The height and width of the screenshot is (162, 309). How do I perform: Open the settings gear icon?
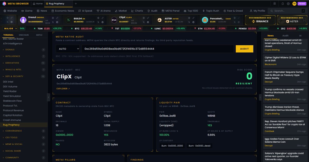[x=288, y=4]
